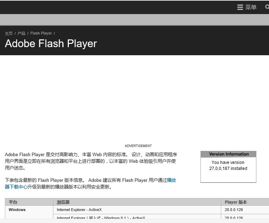The image size is (269, 223).
Task: Click the You have version text
Action: (228, 163)
